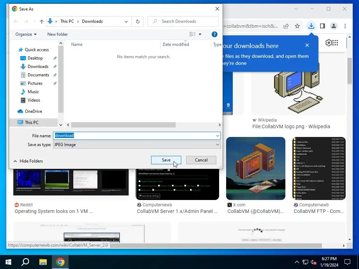Click the Chrome address bar URL
Viewport: 359px width, 269px height.
click(250, 26)
